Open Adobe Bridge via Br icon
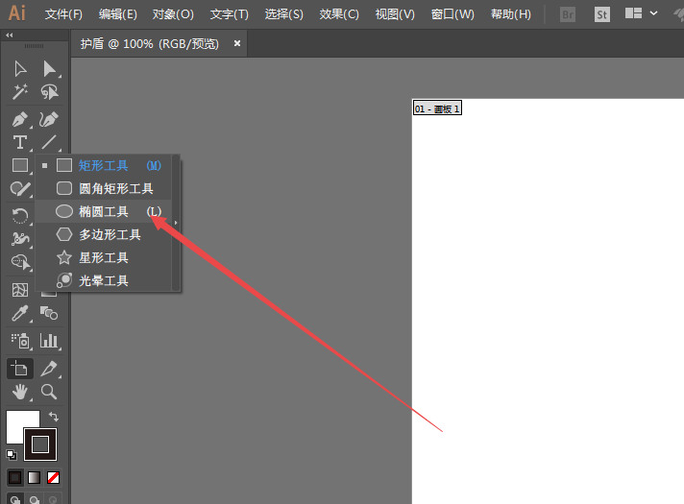The image size is (684, 504). tap(568, 14)
